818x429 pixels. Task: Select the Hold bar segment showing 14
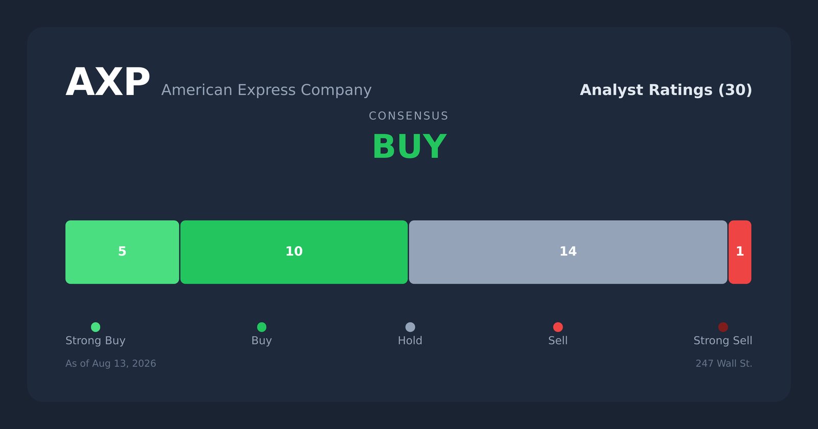[568, 252]
